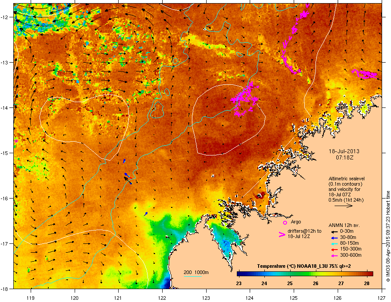Click the latitude axis label -12
Screen dimensions: 391x302
tap(4, 17)
